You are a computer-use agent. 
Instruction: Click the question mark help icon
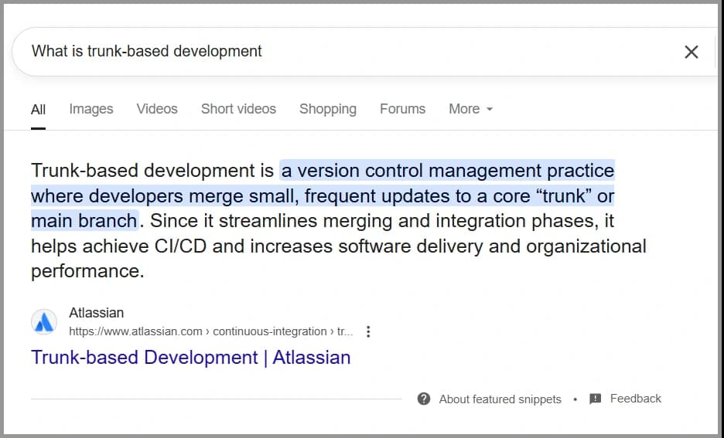pyautogui.click(x=423, y=399)
